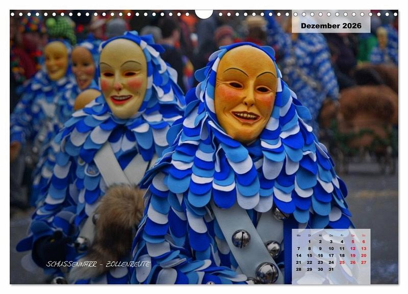Click day 10 in the calendar grid
The height and width of the screenshot is (294, 408).
[x=331, y=249]
